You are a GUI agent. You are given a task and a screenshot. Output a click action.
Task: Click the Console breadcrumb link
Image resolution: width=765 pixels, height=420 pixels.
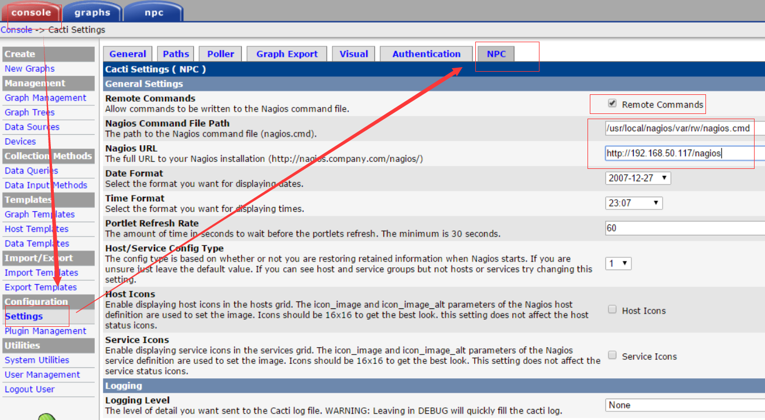tap(16, 30)
